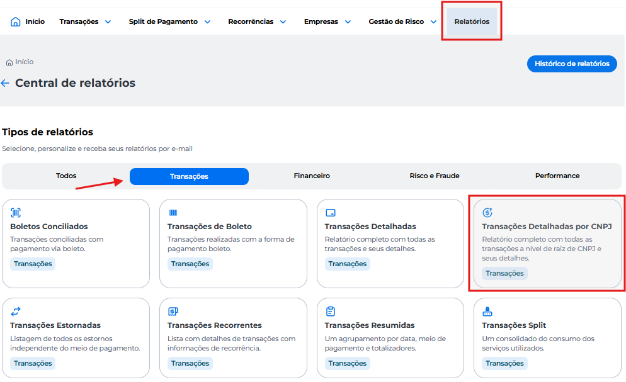Click the swap arrows icon on Transações Estornadas
Viewport: 626px width, 382px height.
(x=16, y=312)
